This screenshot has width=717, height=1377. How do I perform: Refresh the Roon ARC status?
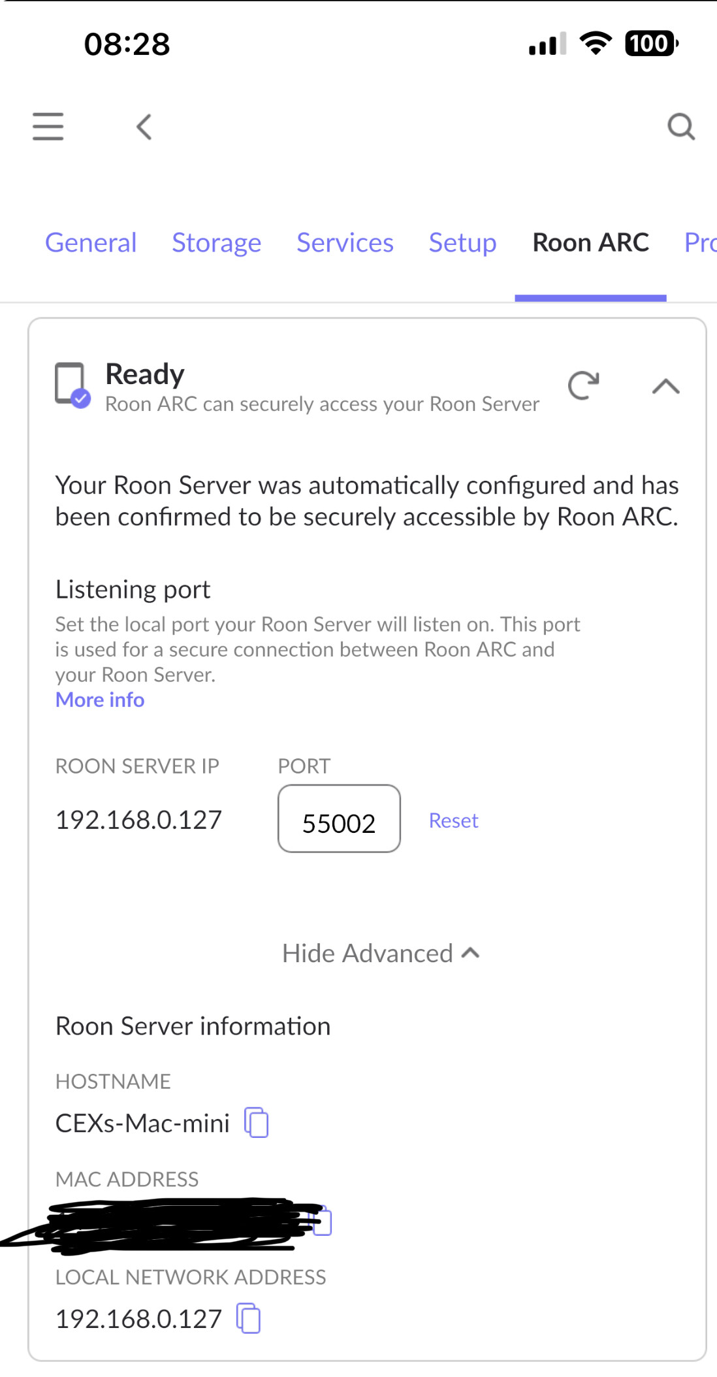point(583,385)
